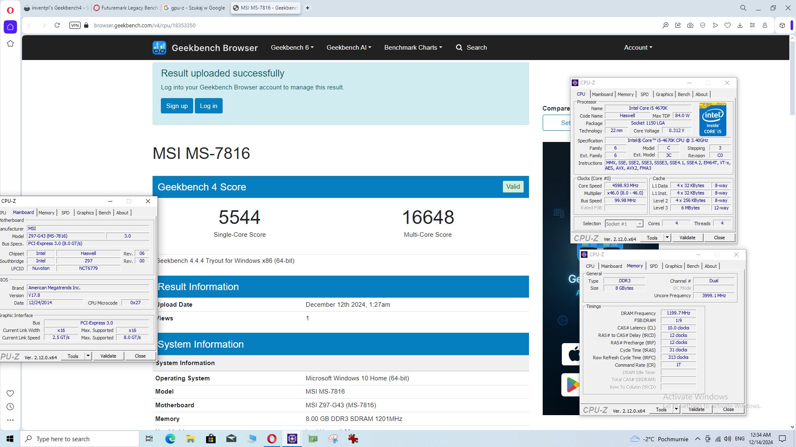Screen dimensions: 796x447
Task: Open extensions cube icon
Action: (x=782, y=25)
